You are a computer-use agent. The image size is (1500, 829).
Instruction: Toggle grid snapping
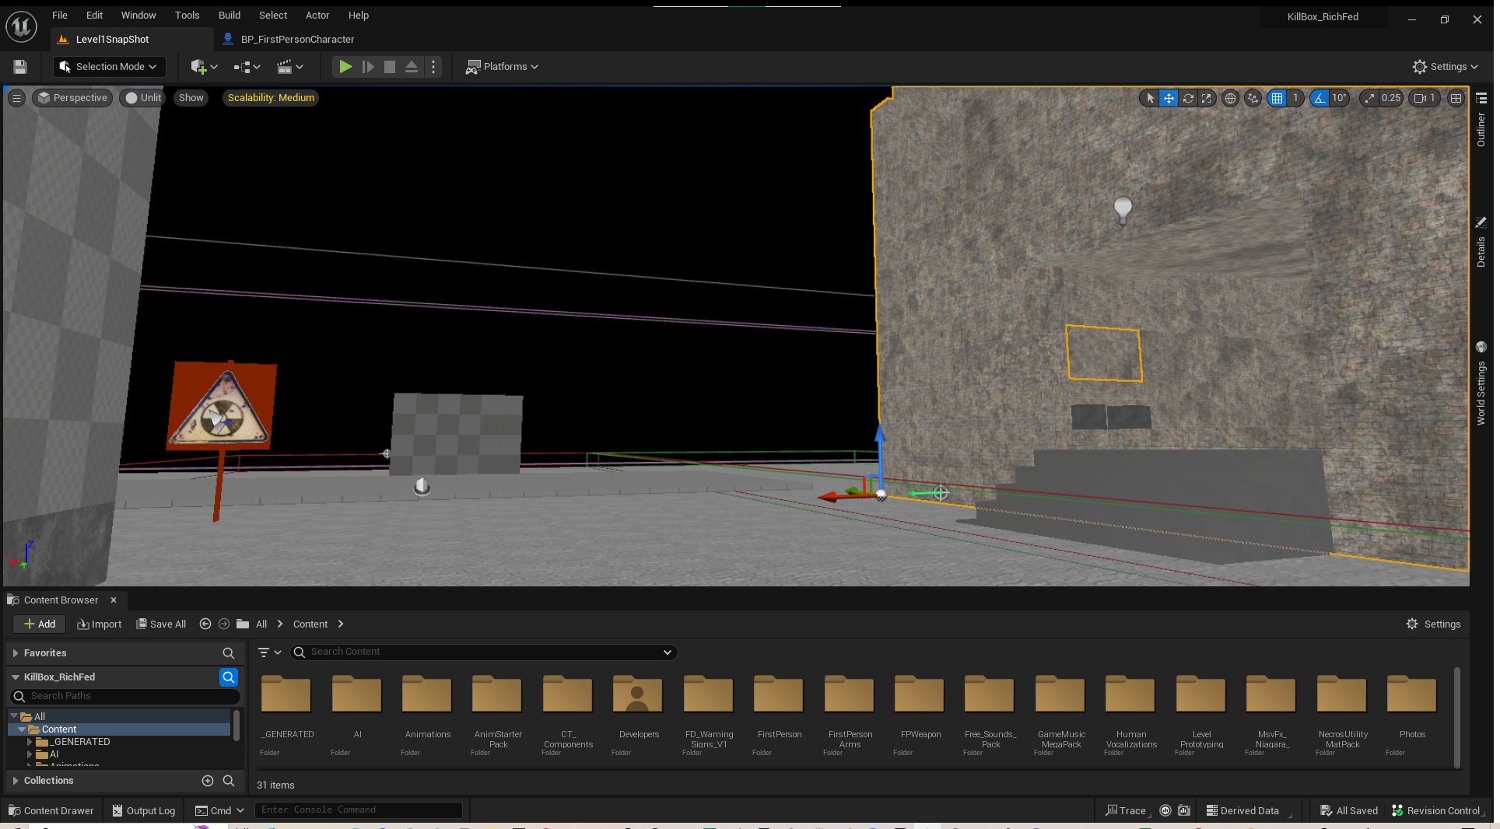1277,98
